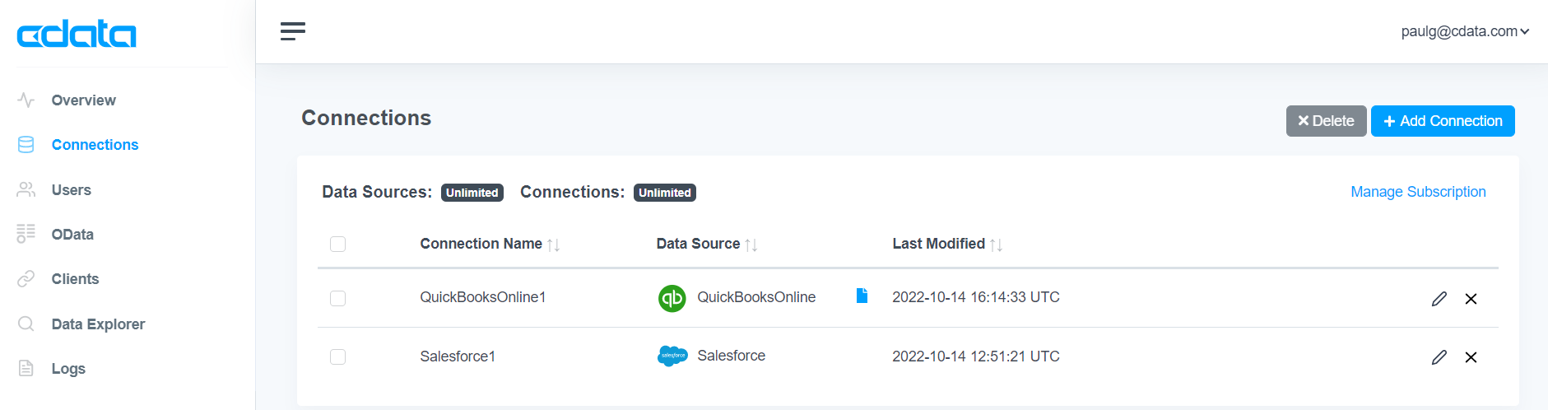The width and height of the screenshot is (1548, 410).
Task: Go to Overview in sidebar
Action: [x=84, y=100]
